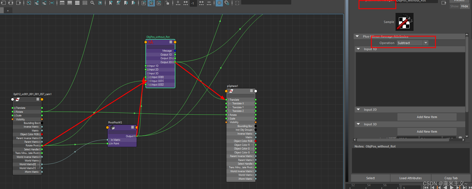Click the Select button
The width and height of the screenshot is (472, 189).
370,178
